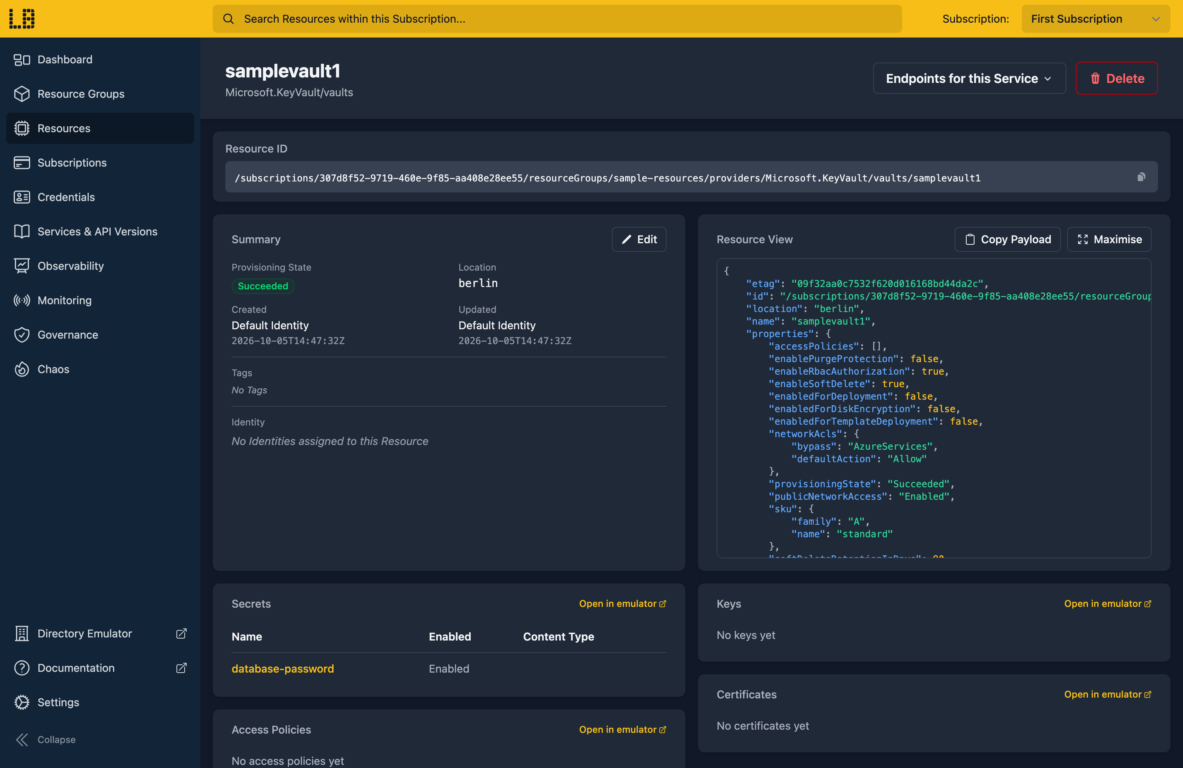Click the Observability chart icon
Image resolution: width=1183 pixels, height=768 pixels.
pyautogui.click(x=22, y=266)
